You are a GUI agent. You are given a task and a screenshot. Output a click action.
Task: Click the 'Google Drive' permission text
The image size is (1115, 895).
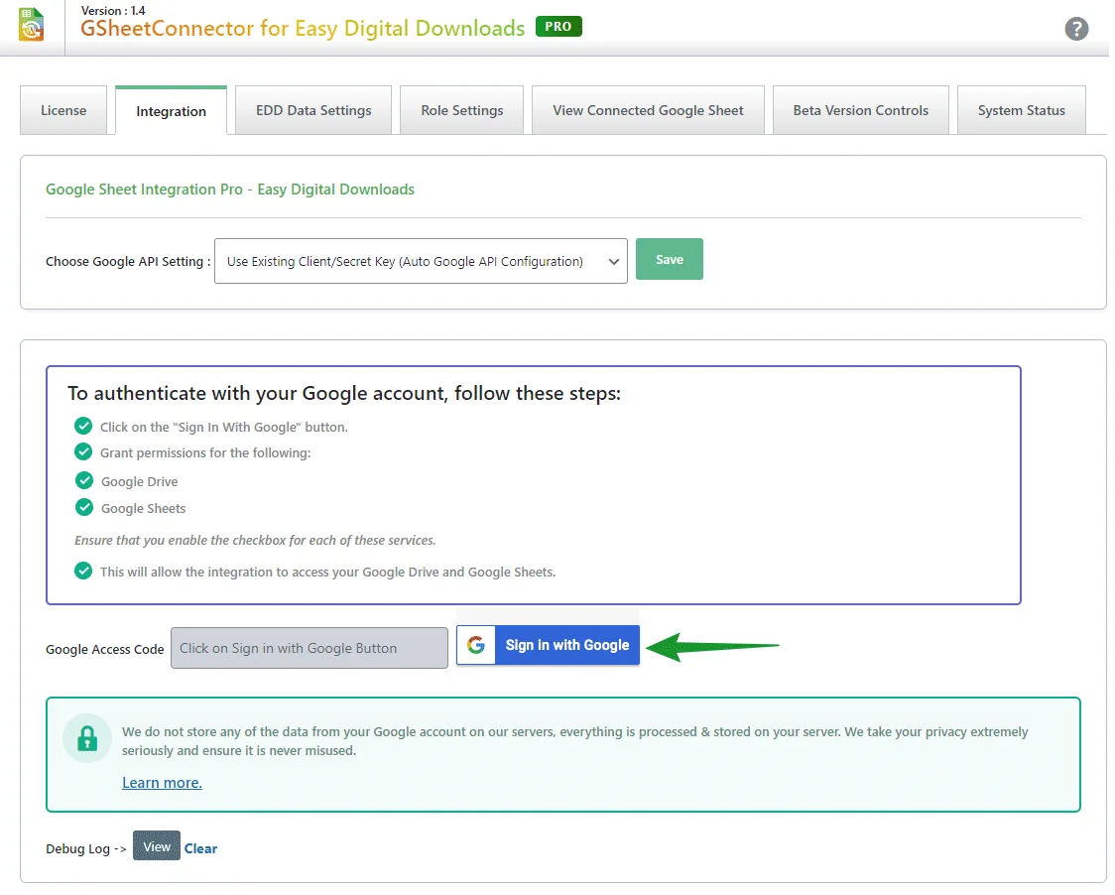click(139, 481)
